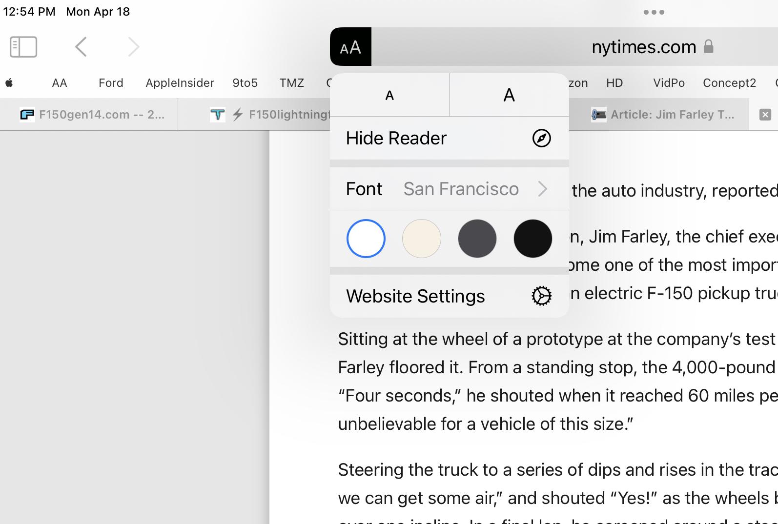Tap the lock icon beside nytimes.com
The height and width of the screenshot is (524, 778).
click(709, 46)
